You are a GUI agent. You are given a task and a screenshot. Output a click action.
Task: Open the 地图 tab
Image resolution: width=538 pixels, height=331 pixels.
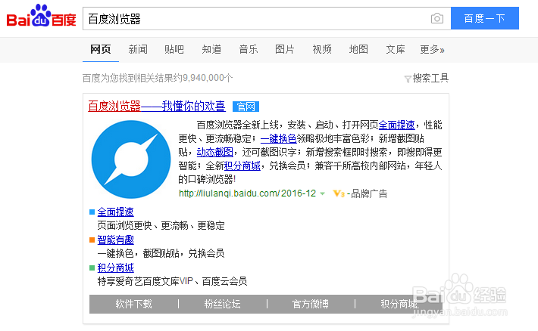(x=358, y=49)
